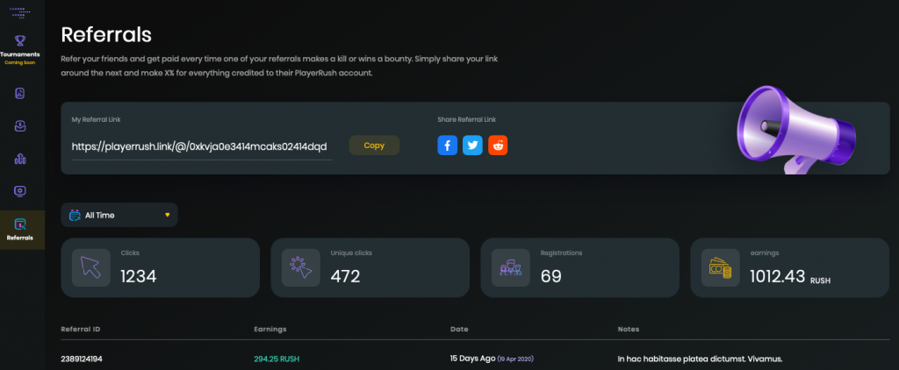This screenshot has height=370, width=899.
Task: Open the wallet deposit sidebar icon
Action: pyautogui.click(x=20, y=126)
